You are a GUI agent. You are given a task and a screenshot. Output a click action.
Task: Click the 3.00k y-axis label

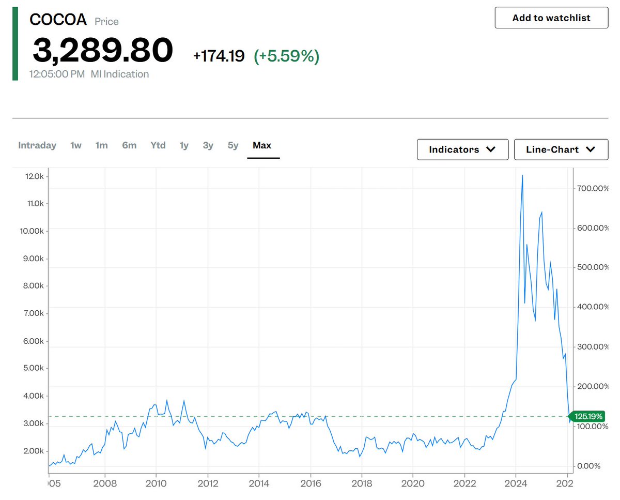(x=34, y=423)
